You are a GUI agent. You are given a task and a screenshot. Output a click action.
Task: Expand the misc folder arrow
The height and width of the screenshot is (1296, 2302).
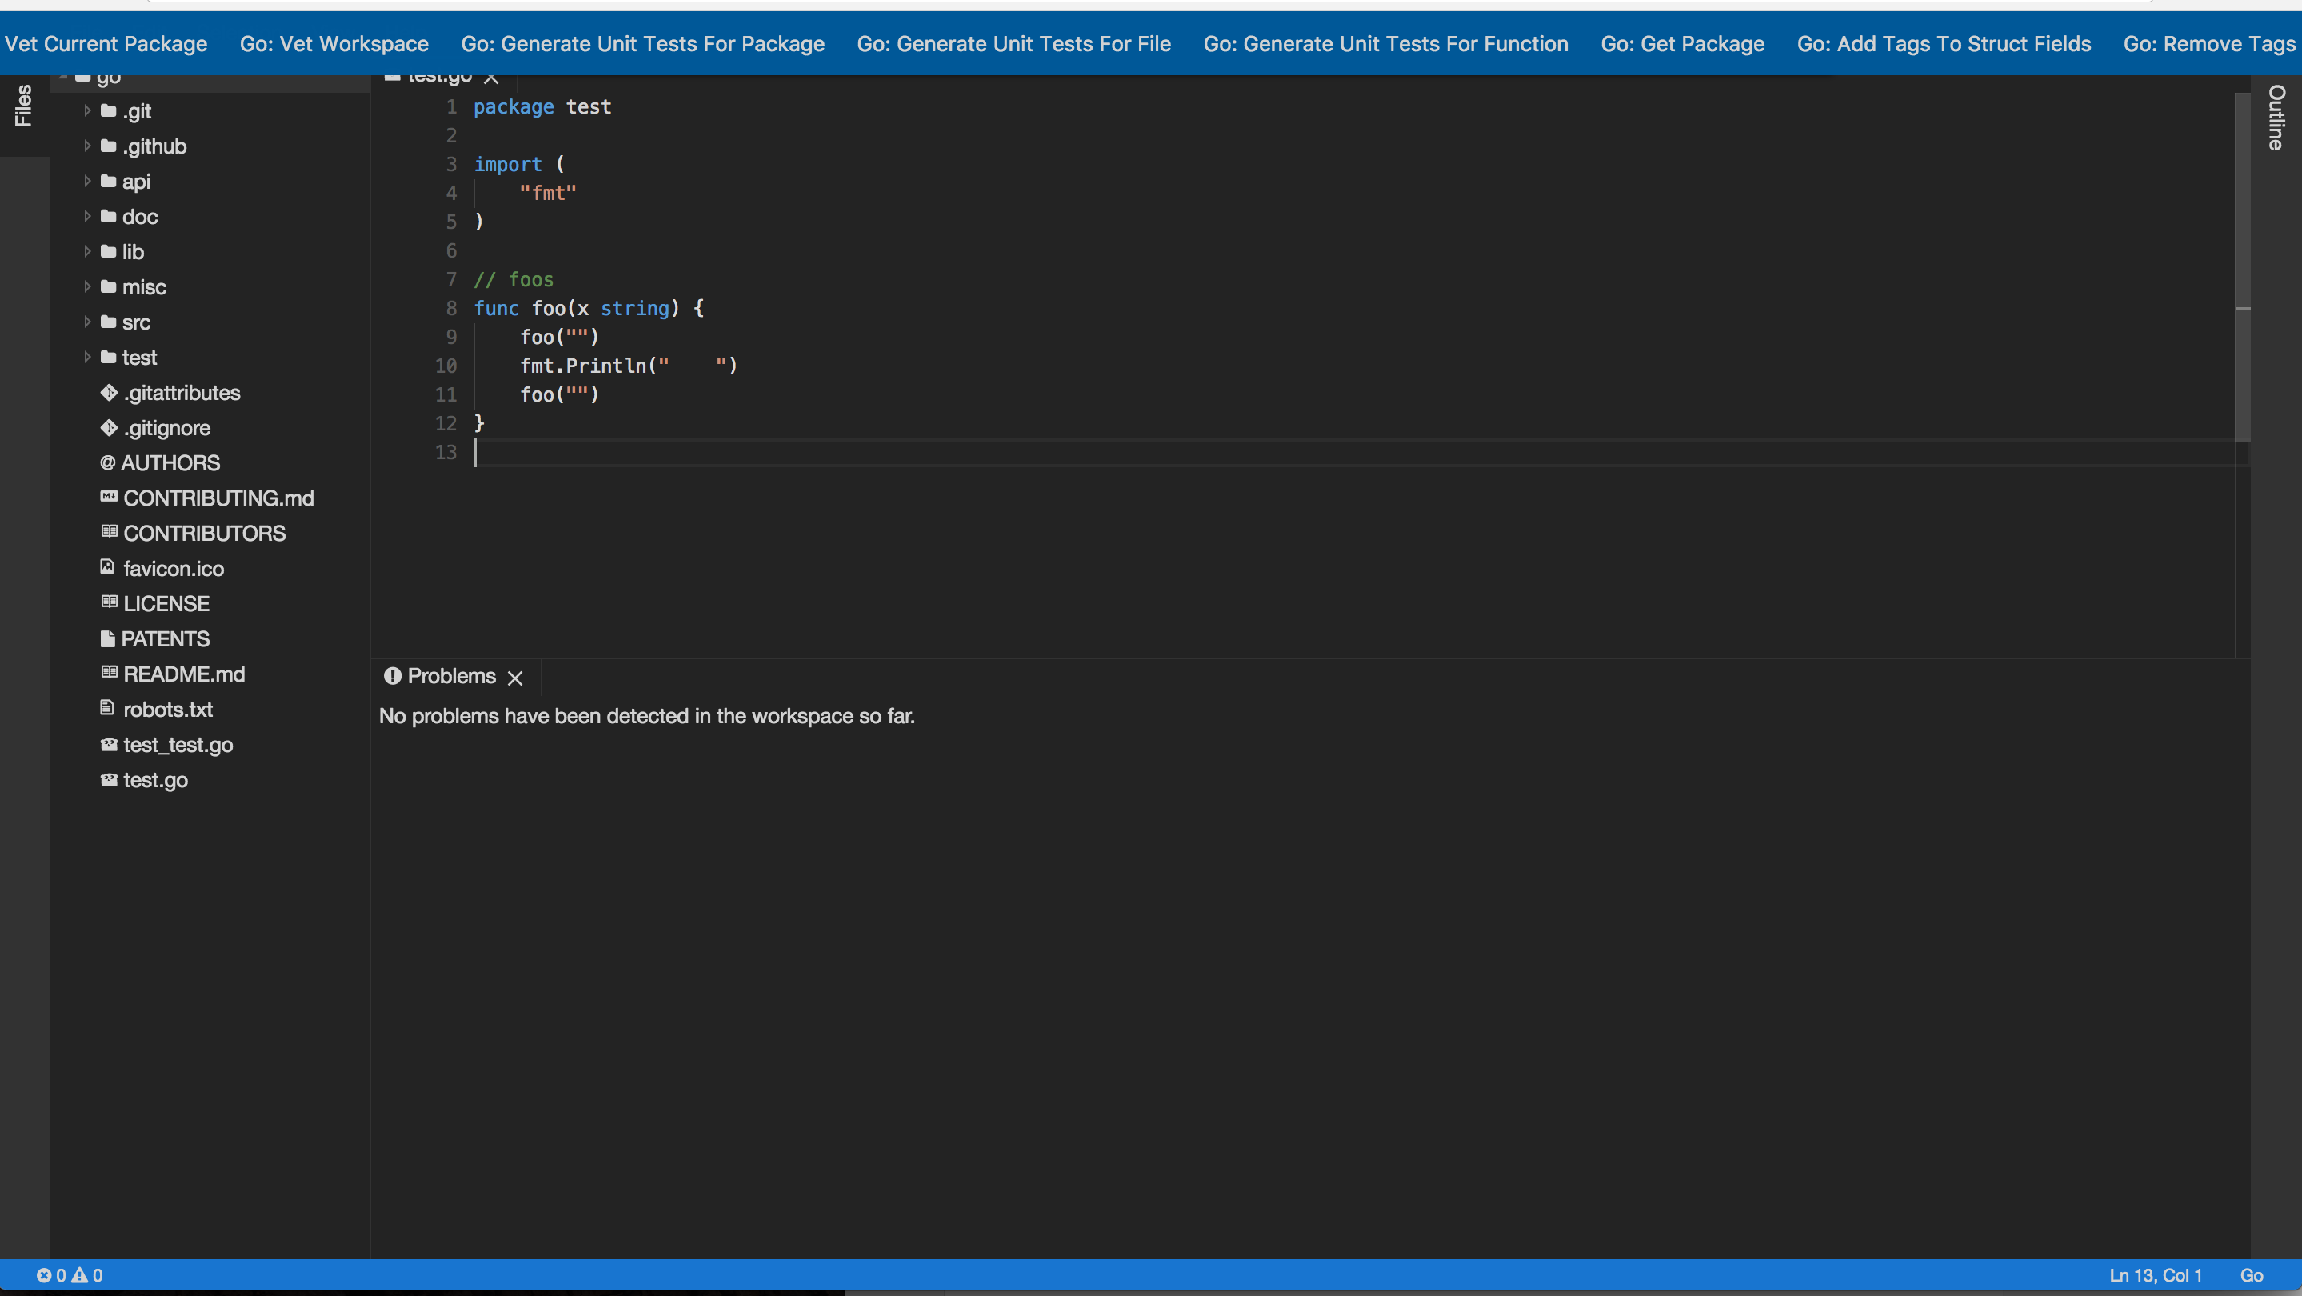[x=86, y=287]
